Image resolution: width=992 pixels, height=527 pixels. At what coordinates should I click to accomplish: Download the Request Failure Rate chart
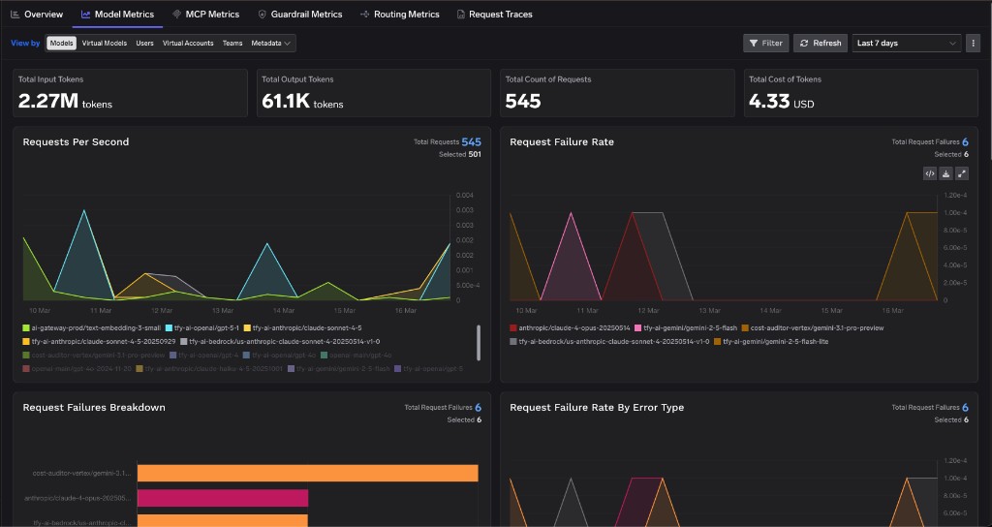(x=945, y=173)
